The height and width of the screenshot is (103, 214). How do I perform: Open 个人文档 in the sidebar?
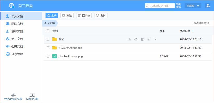pyautogui.click(x=21, y=16)
